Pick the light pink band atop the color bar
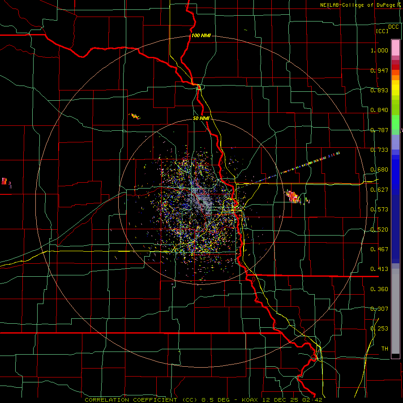The height and width of the screenshot is (403, 403). [x=395, y=48]
